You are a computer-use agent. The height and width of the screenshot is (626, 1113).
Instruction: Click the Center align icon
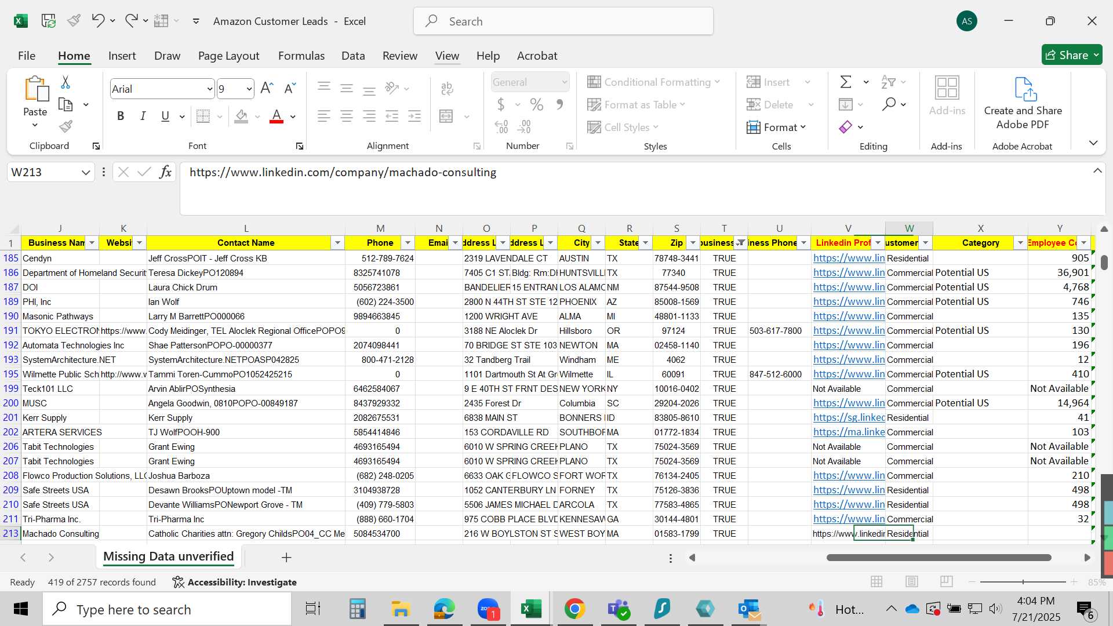[347, 116]
